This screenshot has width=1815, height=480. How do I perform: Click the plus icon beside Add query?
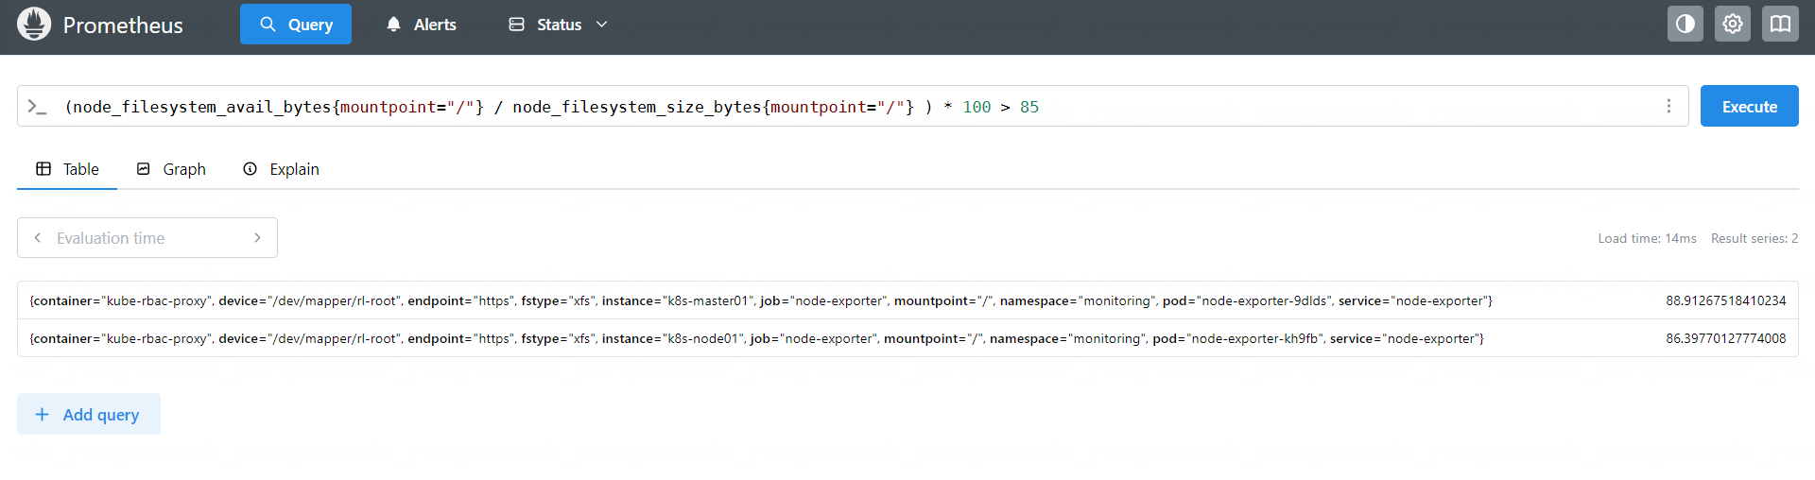click(x=42, y=415)
